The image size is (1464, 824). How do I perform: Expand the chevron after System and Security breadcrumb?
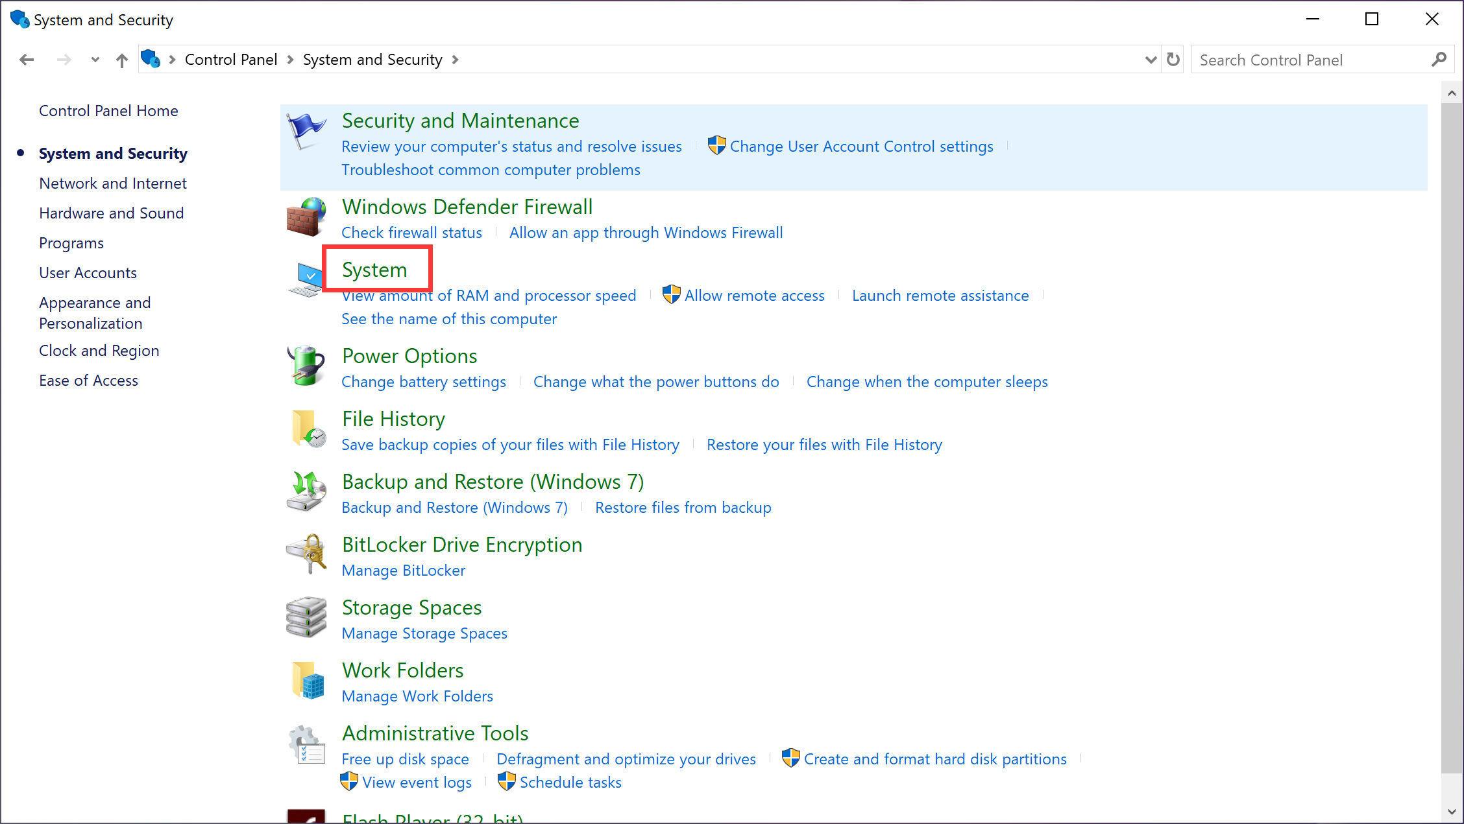[x=455, y=60]
